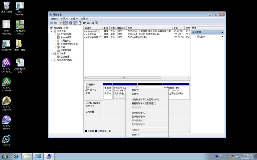Collapse the 存放裝置 (Storage) tree node

(52, 54)
